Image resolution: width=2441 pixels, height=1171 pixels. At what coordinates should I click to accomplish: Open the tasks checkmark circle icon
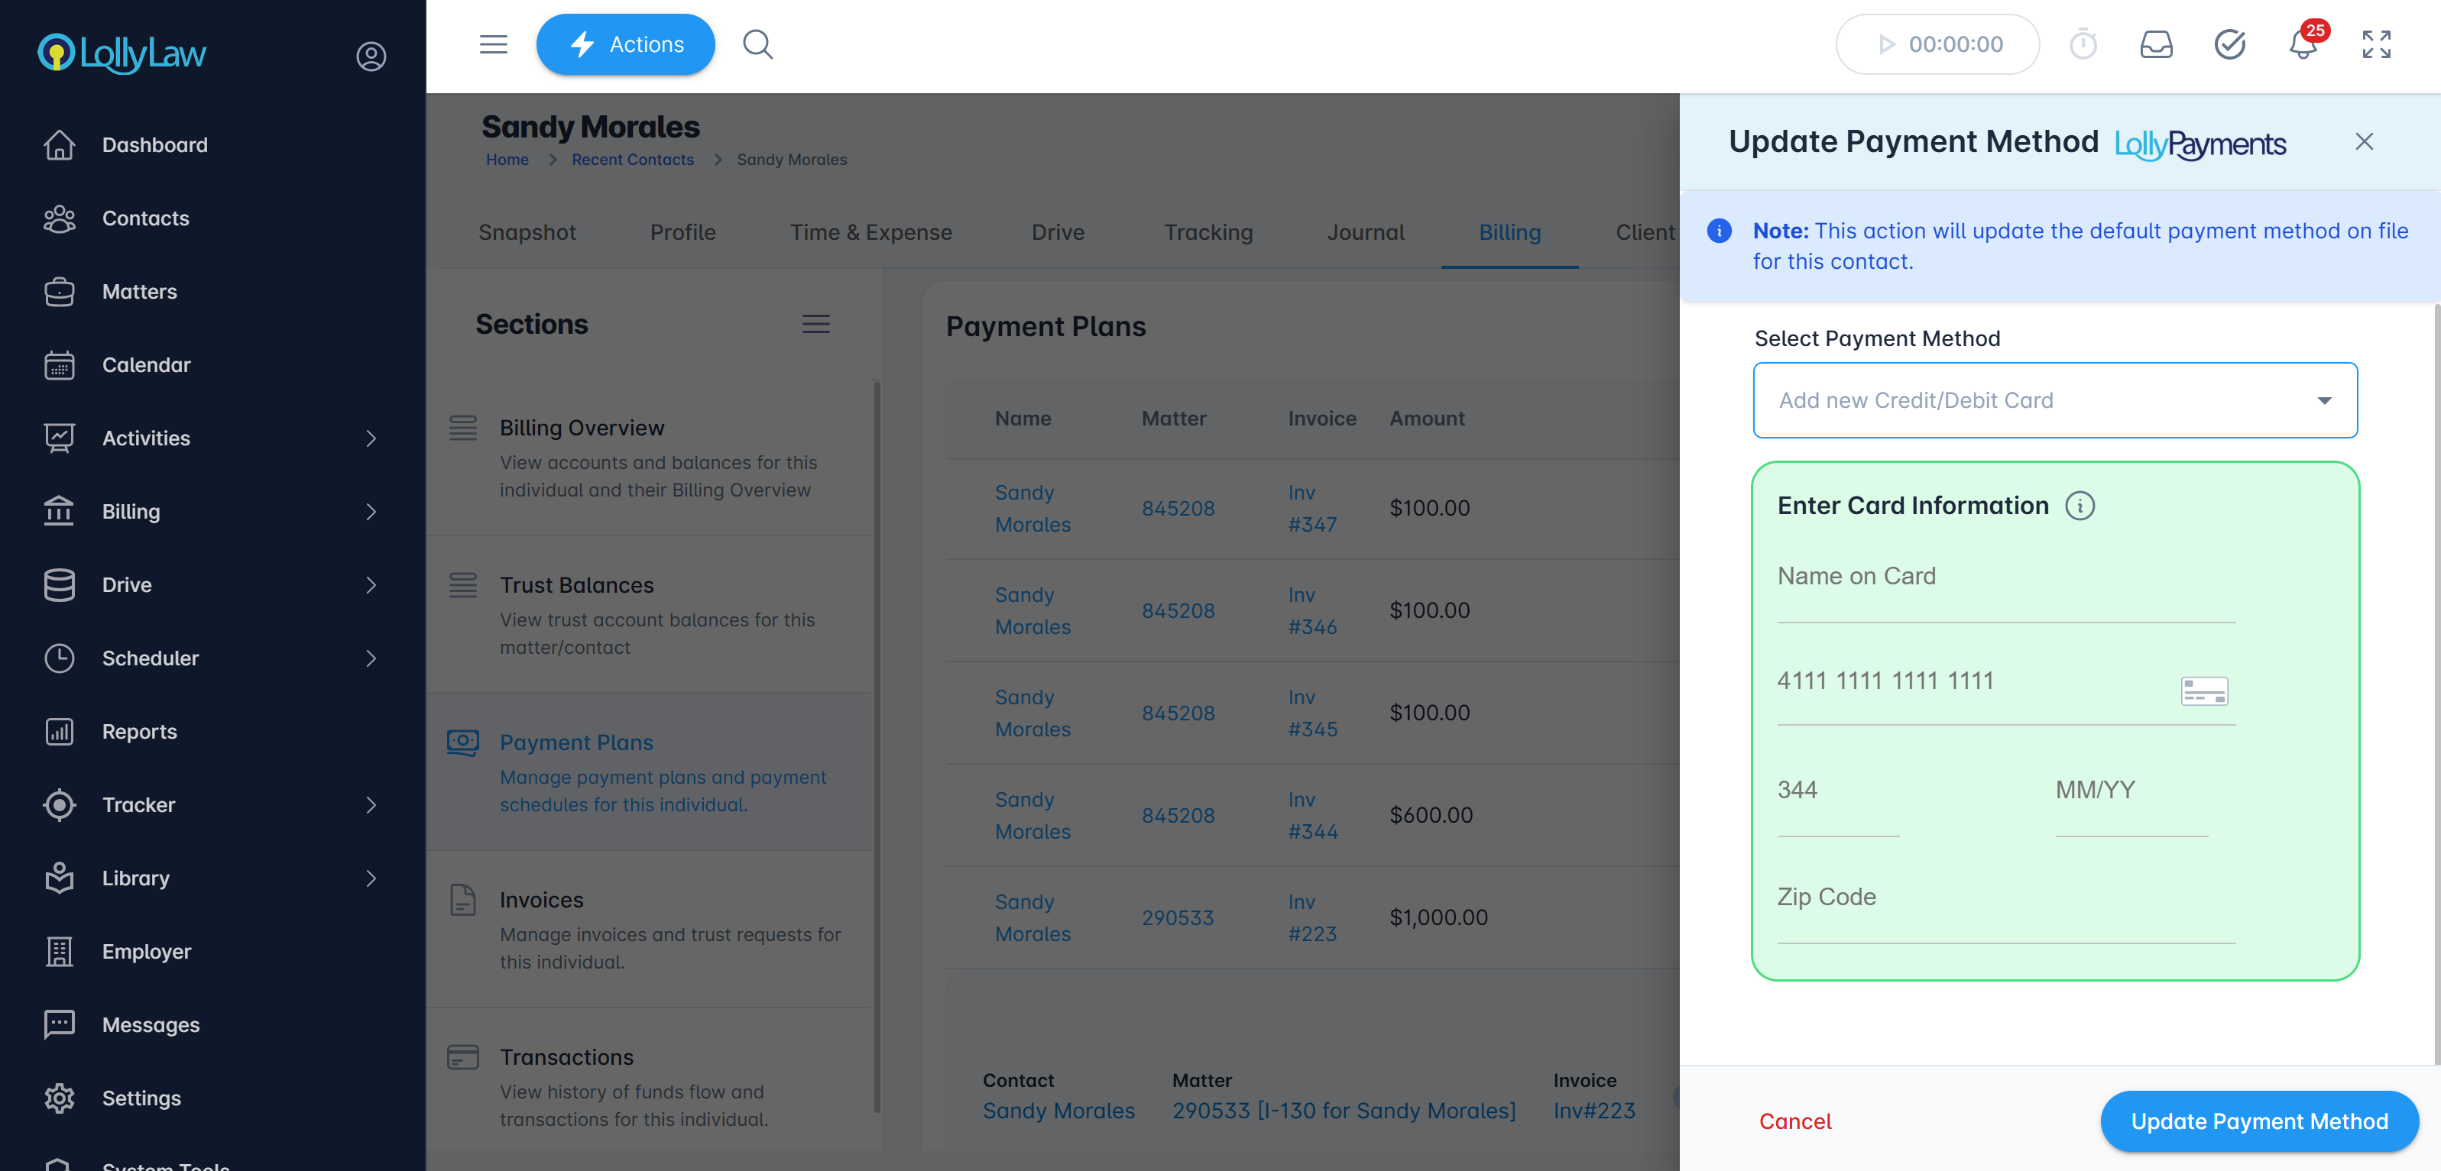pos(2229,44)
